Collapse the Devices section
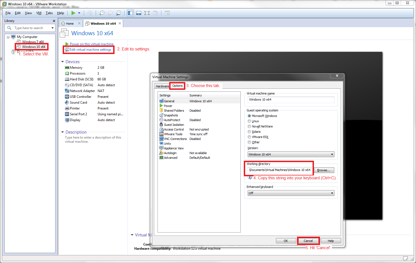 point(63,62)
